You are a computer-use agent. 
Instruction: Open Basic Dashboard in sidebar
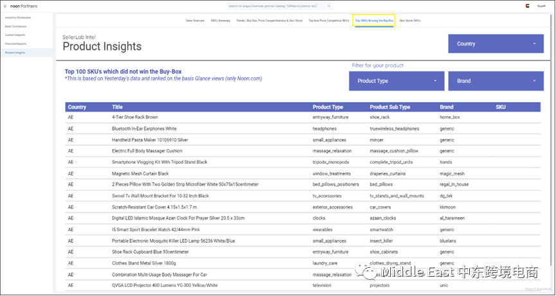pyautogui.click(x=15, y=26)
